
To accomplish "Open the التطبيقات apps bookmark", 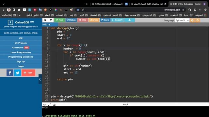I will tap(201, 15).
